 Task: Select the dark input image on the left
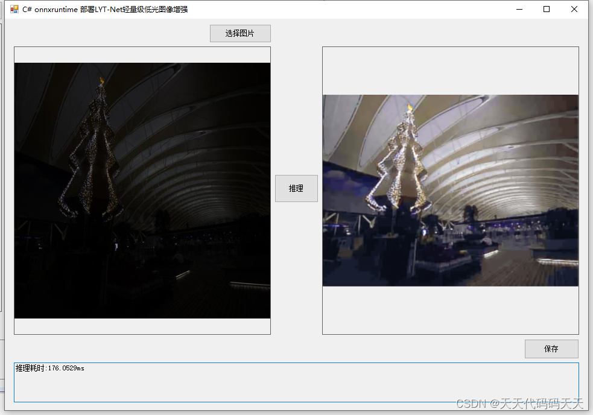(x=142, y=190)
